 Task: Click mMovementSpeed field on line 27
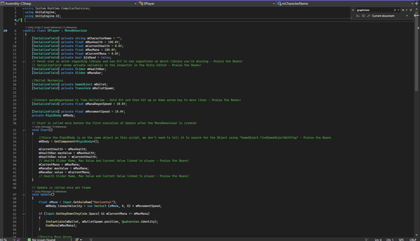click(x=97, y=112)
